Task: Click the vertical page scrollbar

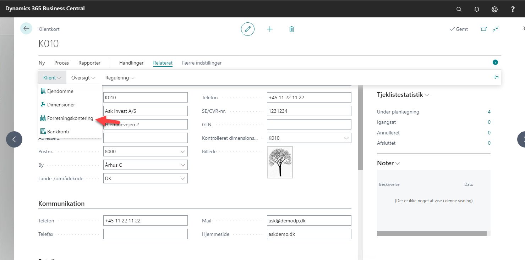Action: click(x=360, y=128)
